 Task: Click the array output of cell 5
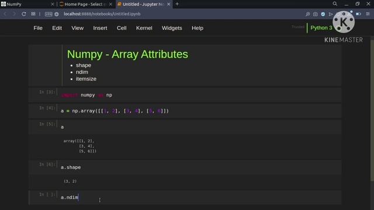[80, 146]
